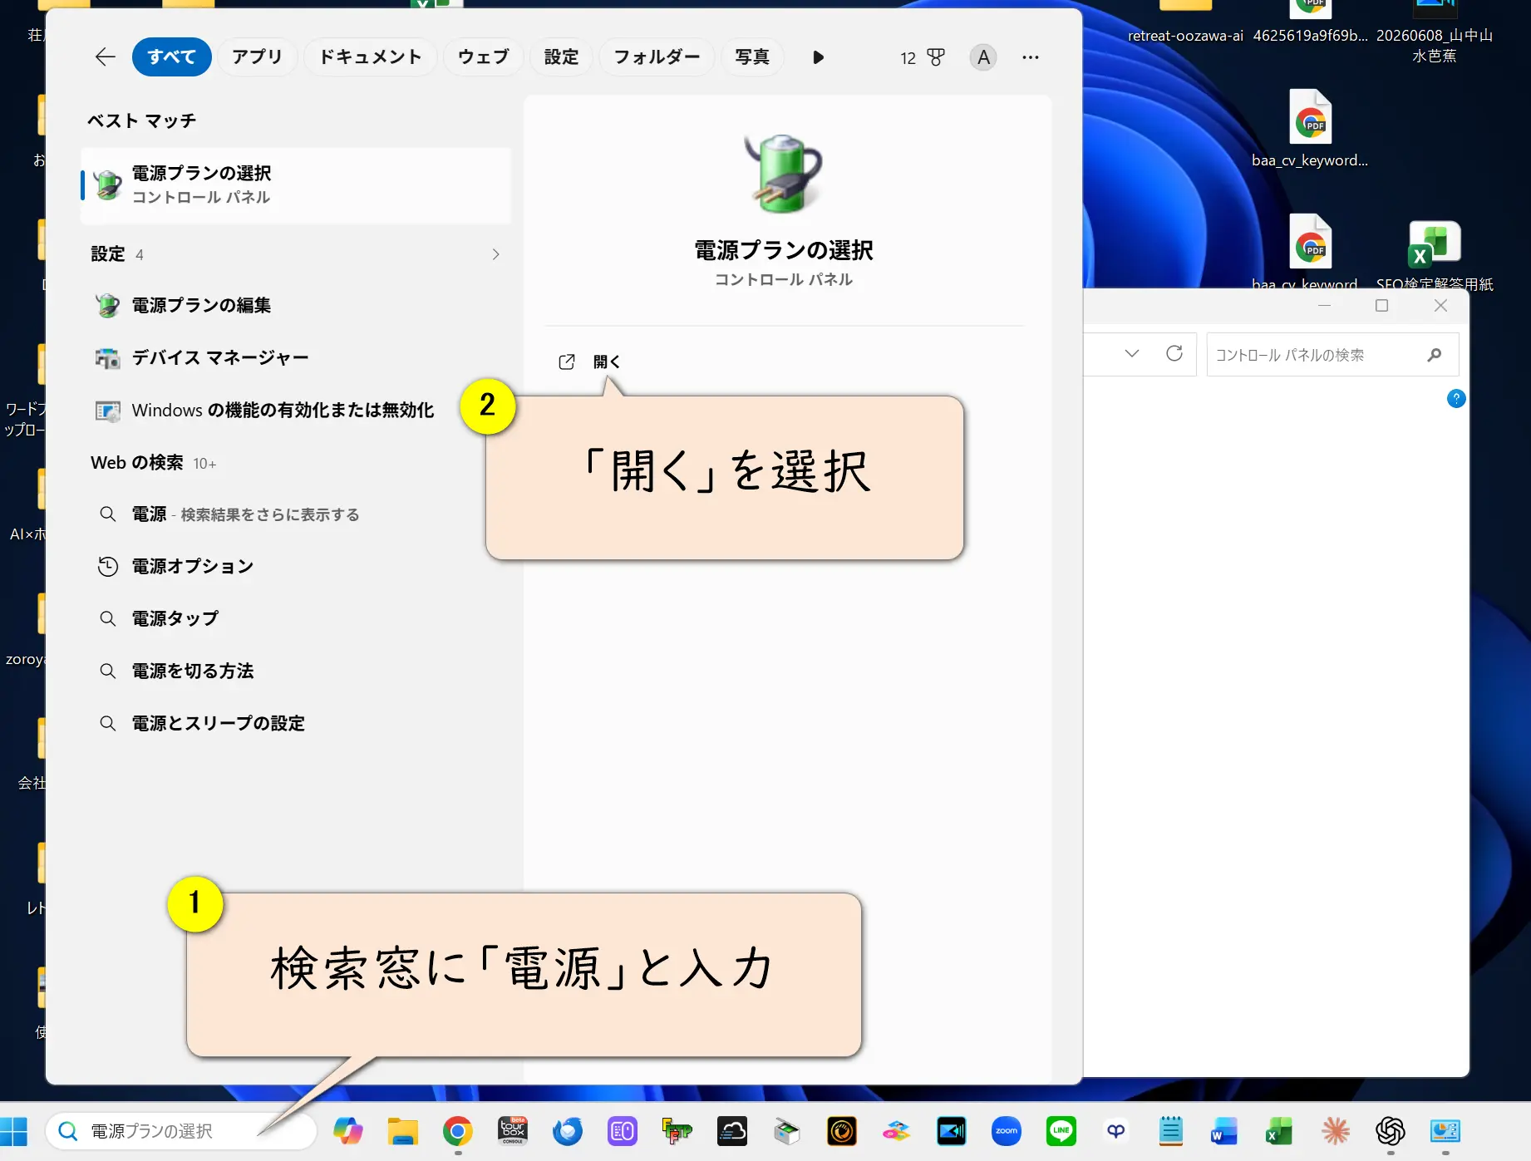Click the Windows Start button
Image resolution: width=1531 pixels, height=1161 pixels.
pyautogui.click(x=14, y=1131)
